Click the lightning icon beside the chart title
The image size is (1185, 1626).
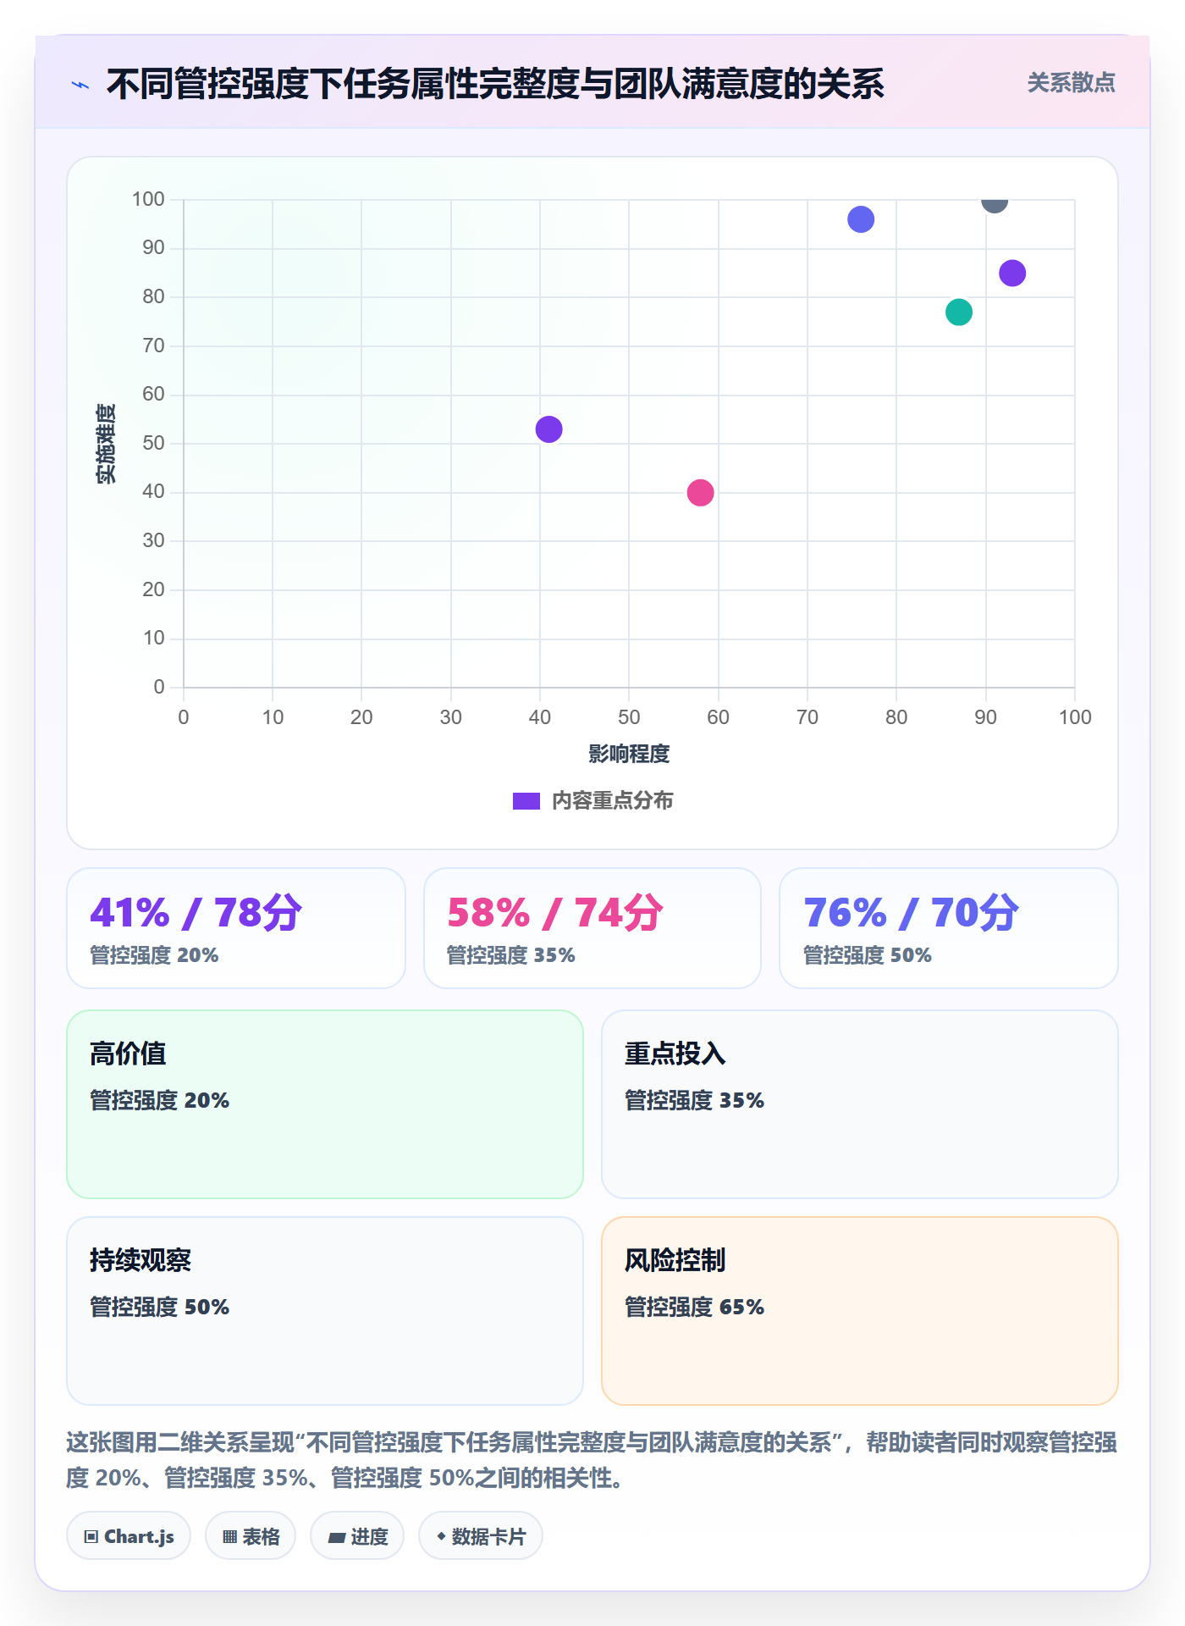click(x=80, y=85)
